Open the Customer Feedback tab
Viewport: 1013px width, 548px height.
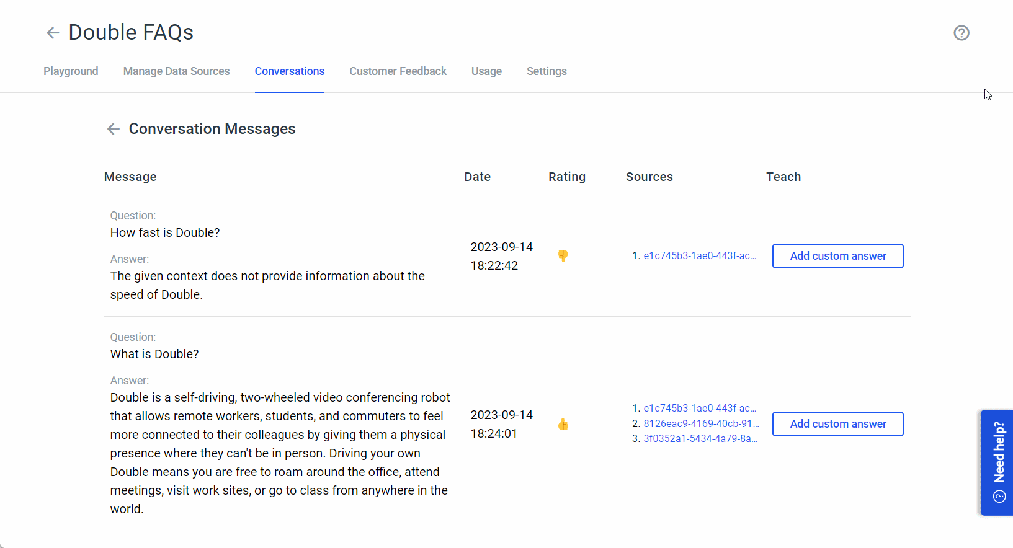click(398, 71)
